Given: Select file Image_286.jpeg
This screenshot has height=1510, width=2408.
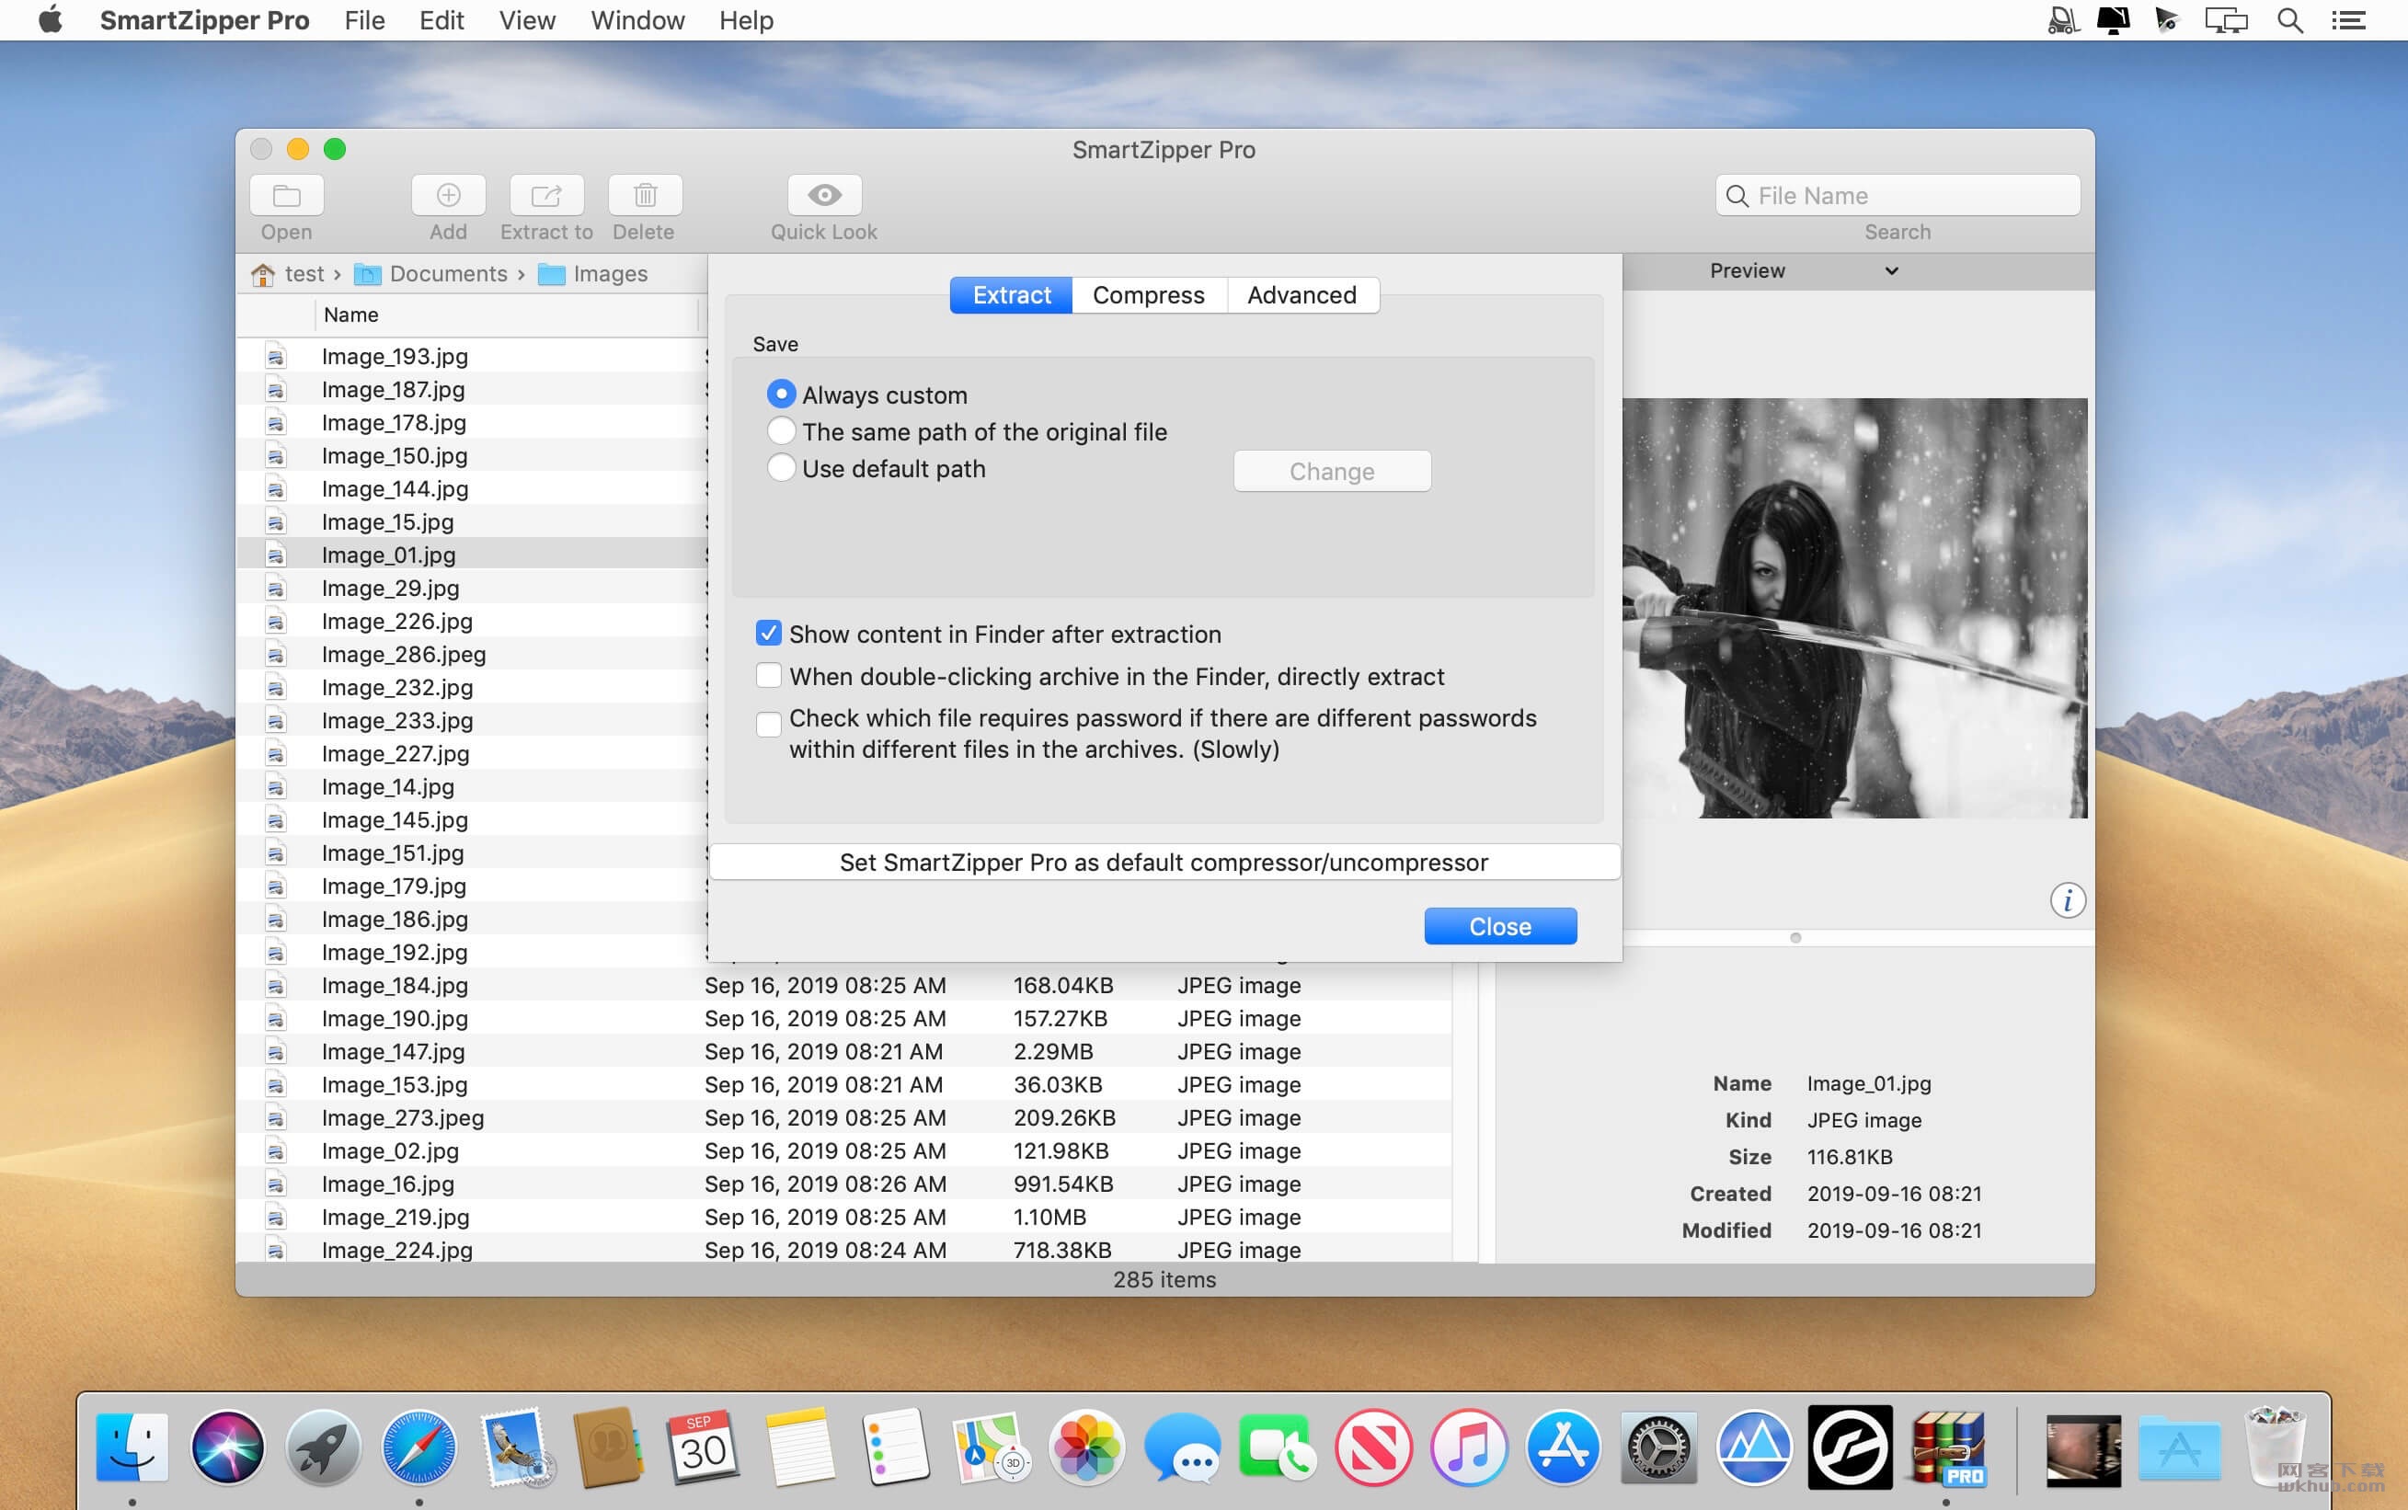Looking at the screenshot, I should coord(404,653).
